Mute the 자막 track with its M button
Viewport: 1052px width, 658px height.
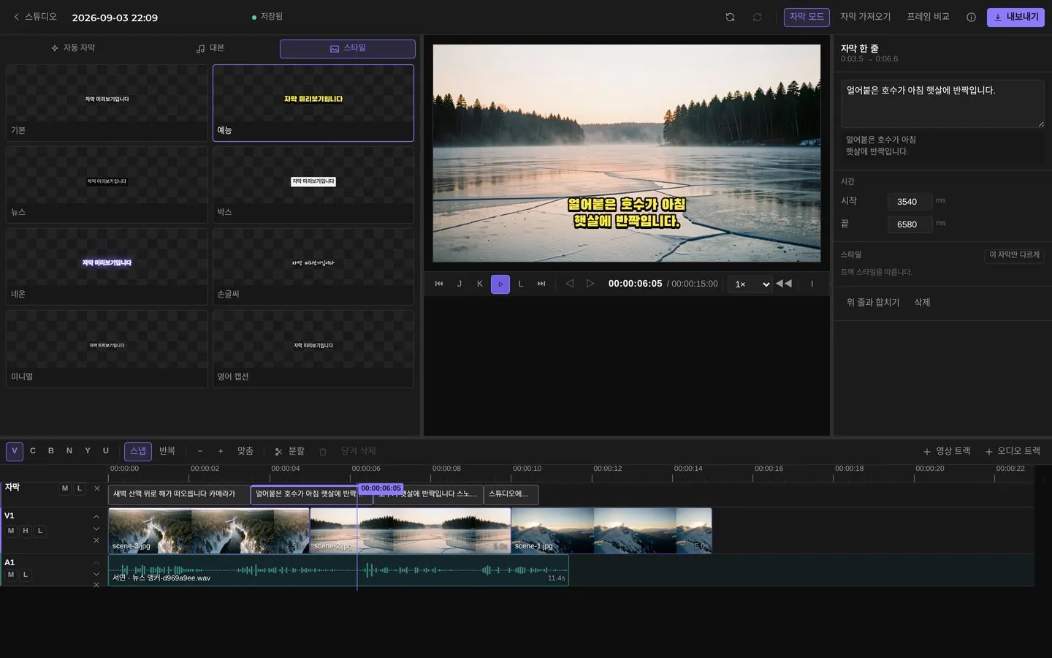tap(65, 488)
